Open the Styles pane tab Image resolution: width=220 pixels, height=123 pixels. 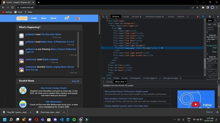[x=210, y=20]
